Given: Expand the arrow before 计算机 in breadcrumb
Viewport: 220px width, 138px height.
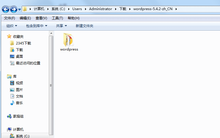Looking at the screenshot, I should (30, 9).
